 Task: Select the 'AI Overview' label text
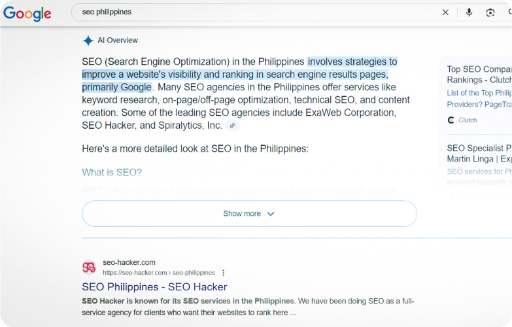click(x=118, y=41)
